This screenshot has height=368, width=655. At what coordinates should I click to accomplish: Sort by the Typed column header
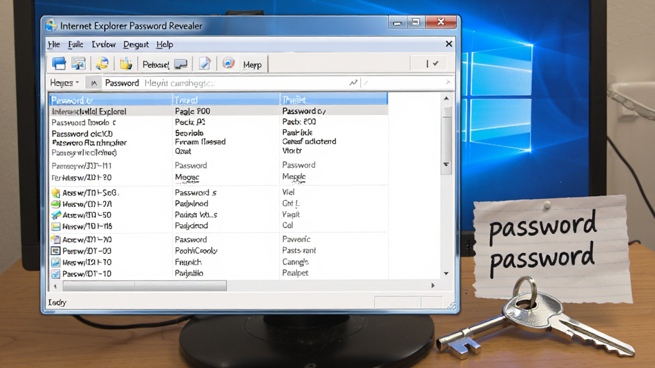click(226, 100)
